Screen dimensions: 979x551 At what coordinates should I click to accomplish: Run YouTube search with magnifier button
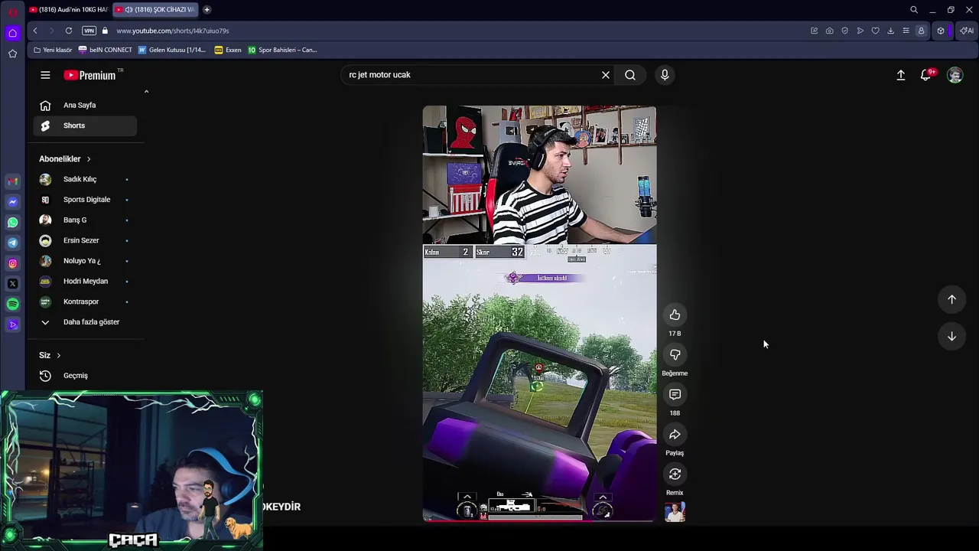(630, 75)
